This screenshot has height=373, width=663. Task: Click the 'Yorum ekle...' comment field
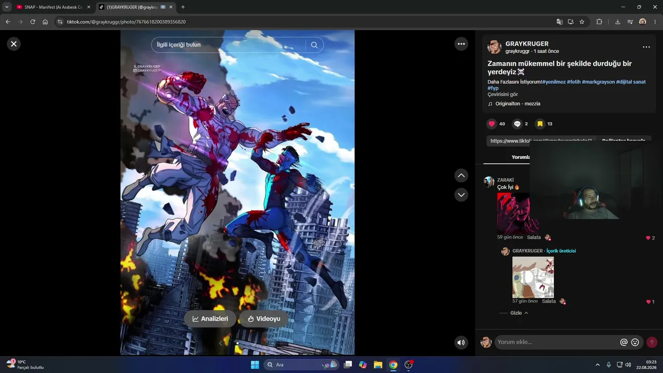557,342
